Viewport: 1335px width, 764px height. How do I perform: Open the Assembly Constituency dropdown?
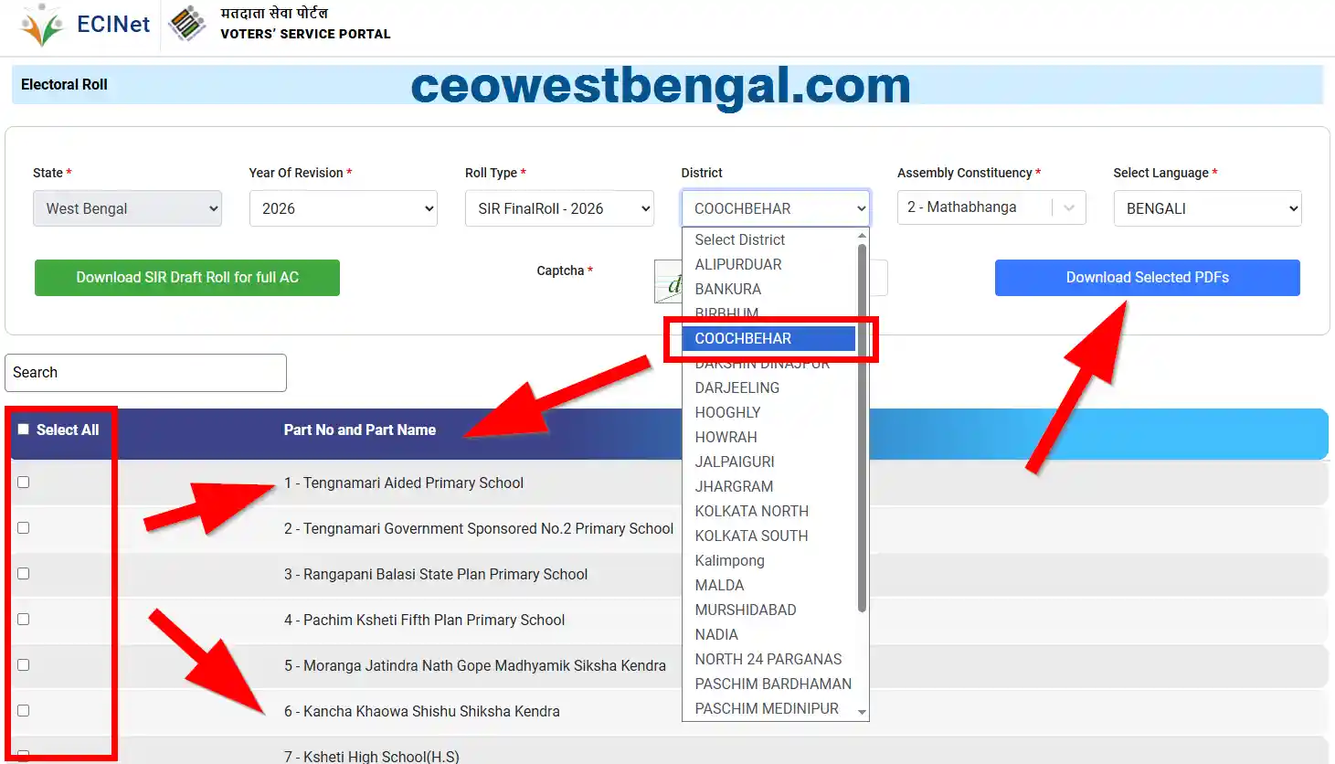(x=991, y=207)
